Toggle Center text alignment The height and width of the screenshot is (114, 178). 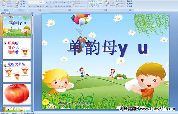[x=59, y=6]
